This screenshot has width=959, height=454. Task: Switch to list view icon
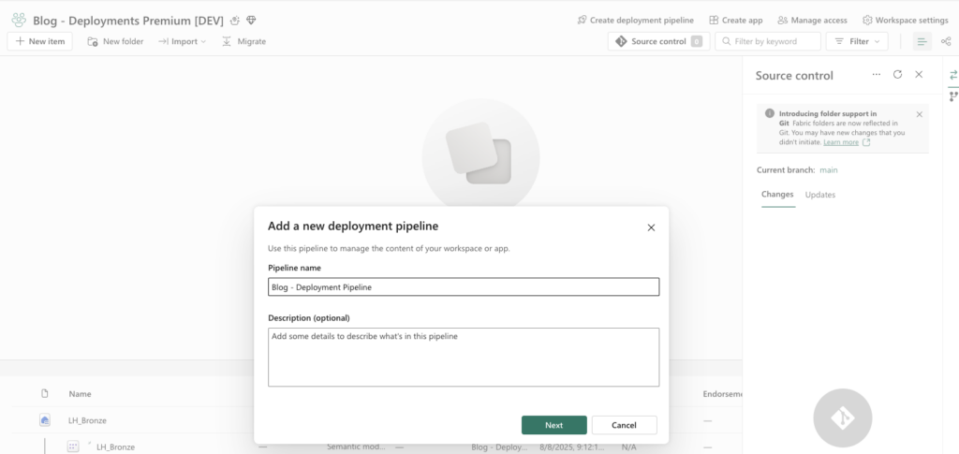click(922, 41)
